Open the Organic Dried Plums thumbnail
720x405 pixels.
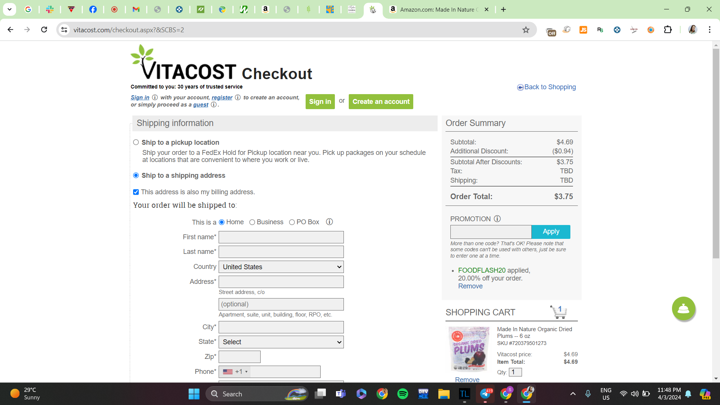[x=469, y=349]
